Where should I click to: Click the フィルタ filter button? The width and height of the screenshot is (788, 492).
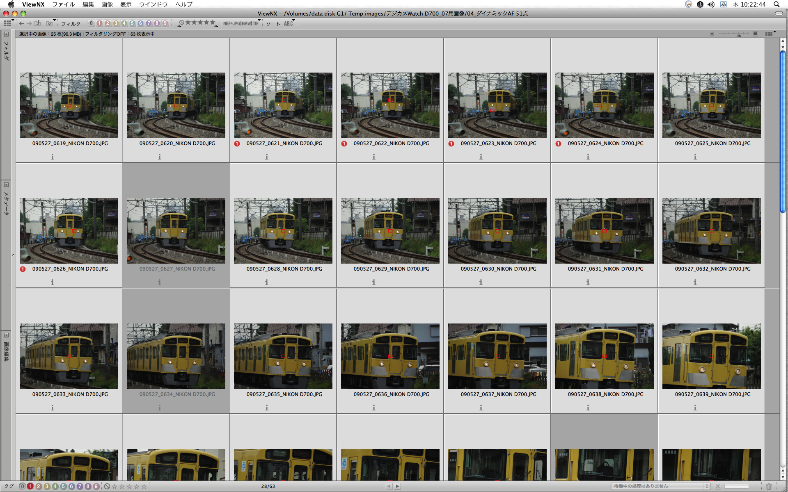pos(71,24)
